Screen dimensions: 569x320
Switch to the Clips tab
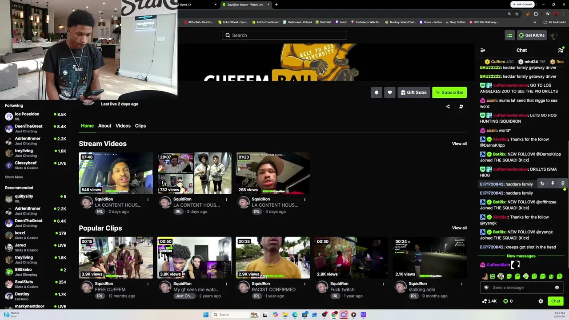point(140,126)
